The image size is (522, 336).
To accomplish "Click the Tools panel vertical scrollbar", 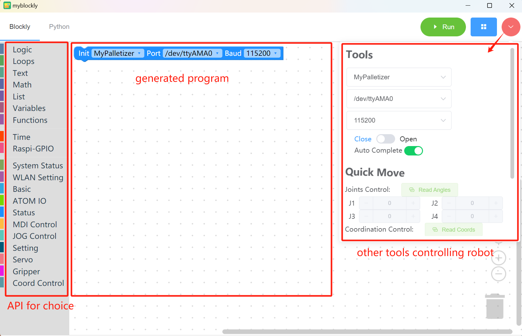I will (512, 113).
